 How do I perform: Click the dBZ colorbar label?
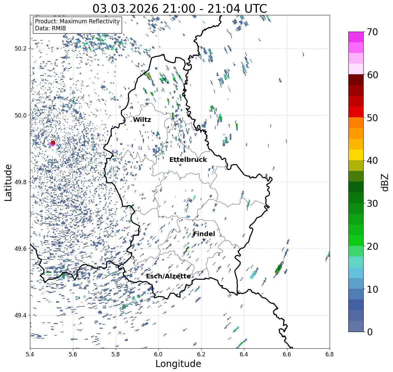click(385, 183)
